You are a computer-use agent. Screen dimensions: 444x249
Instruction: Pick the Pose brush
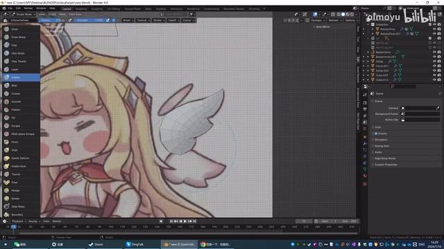(x=22, y=183)
